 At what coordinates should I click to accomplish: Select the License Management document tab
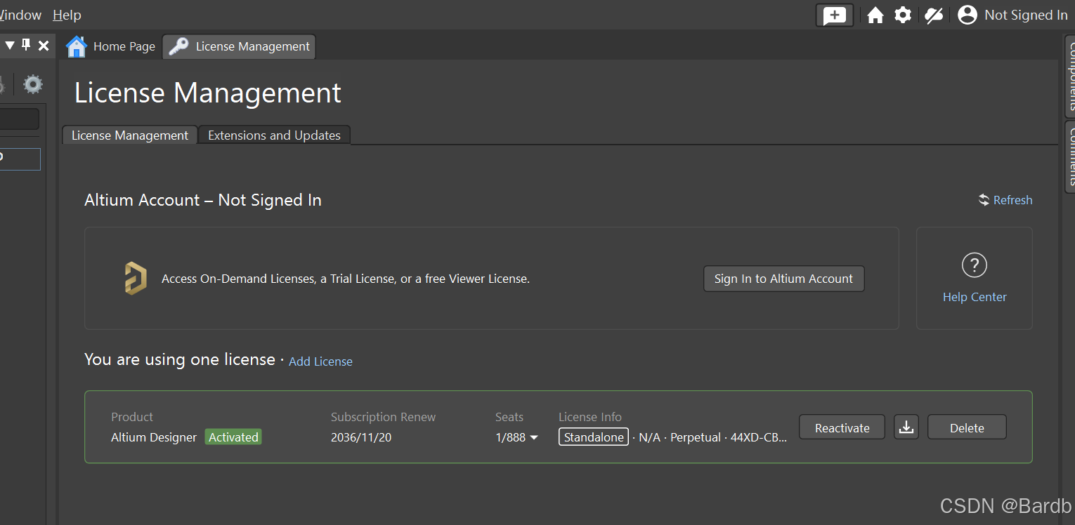coord(240,46)
